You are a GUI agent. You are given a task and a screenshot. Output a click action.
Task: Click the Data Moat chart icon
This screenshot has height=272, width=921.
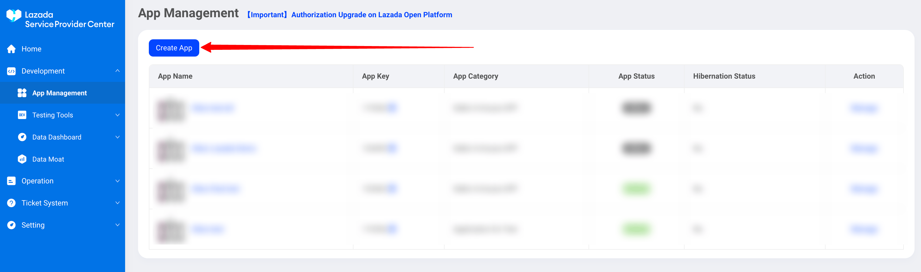pos(22,159)
